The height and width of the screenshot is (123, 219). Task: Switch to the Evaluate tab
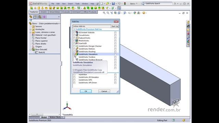(x=66, y=12)
